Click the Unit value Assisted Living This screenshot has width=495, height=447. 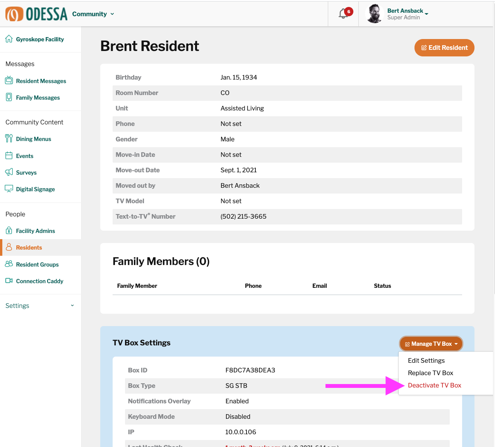242,108
